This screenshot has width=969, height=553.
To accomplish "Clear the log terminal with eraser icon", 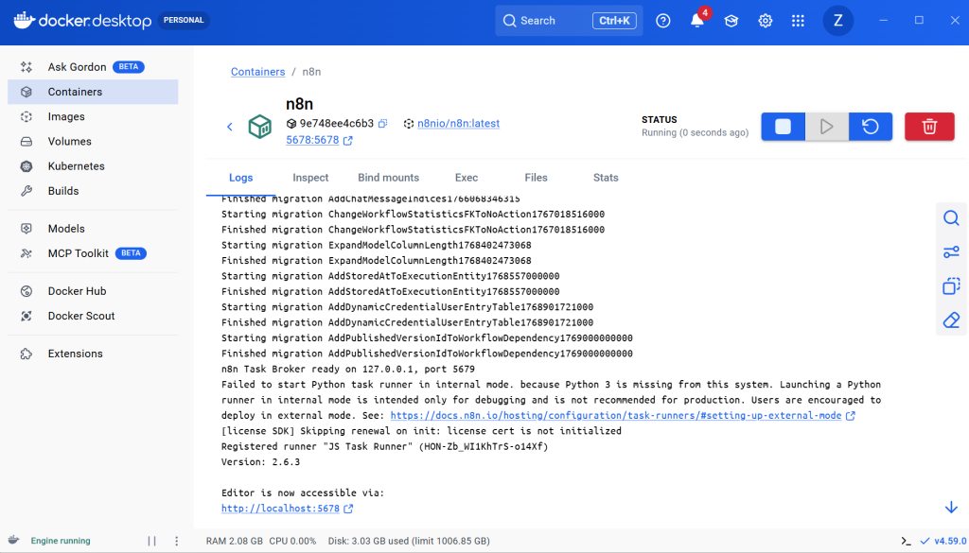I will click(951, 320).
